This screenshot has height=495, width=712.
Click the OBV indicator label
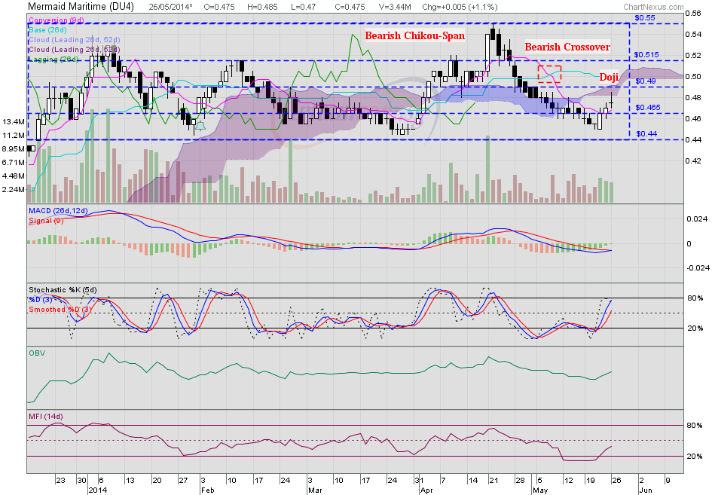coord(37,353)
